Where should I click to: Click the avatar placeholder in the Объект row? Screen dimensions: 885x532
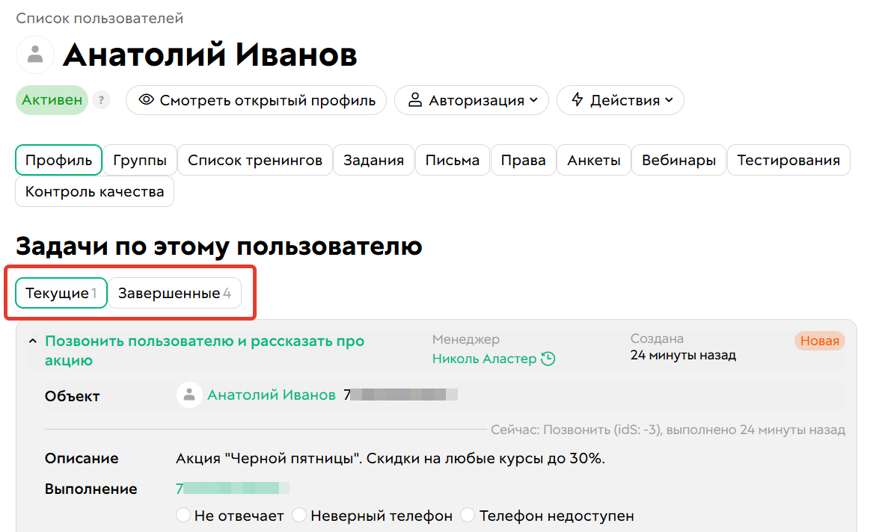tap(189, 395)
